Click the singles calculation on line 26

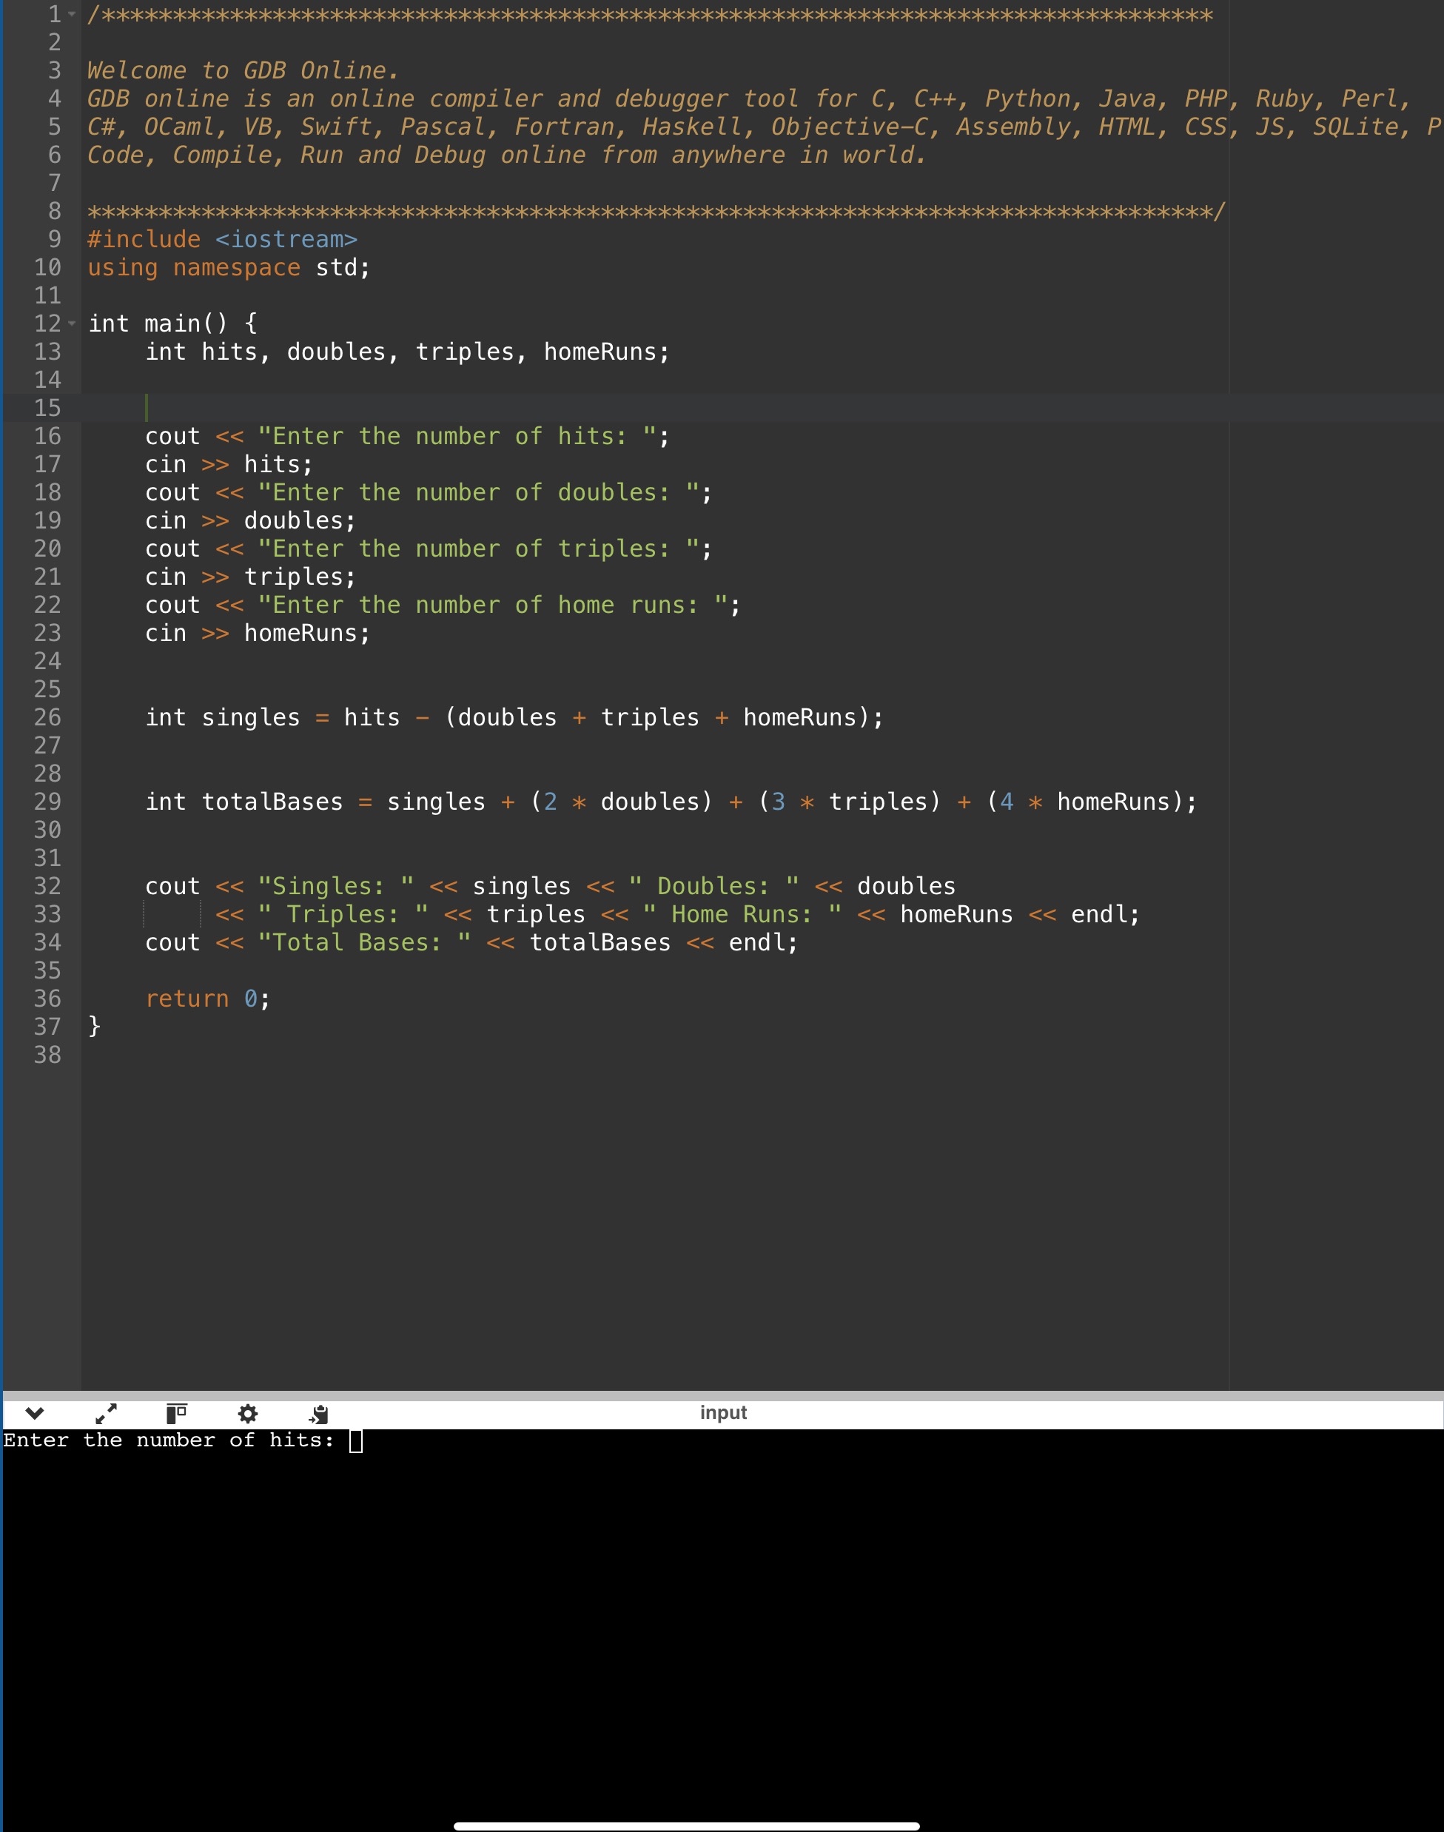pyautogui.click(x=514, y=717)
